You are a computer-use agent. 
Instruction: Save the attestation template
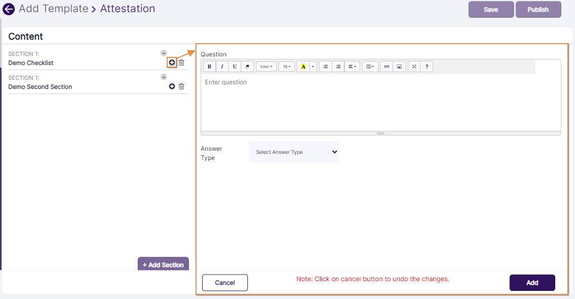pyautogui.click(x=490, y=9)
